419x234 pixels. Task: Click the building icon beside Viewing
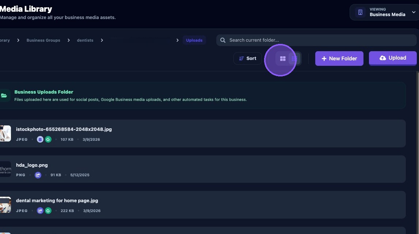pos(360,12)
